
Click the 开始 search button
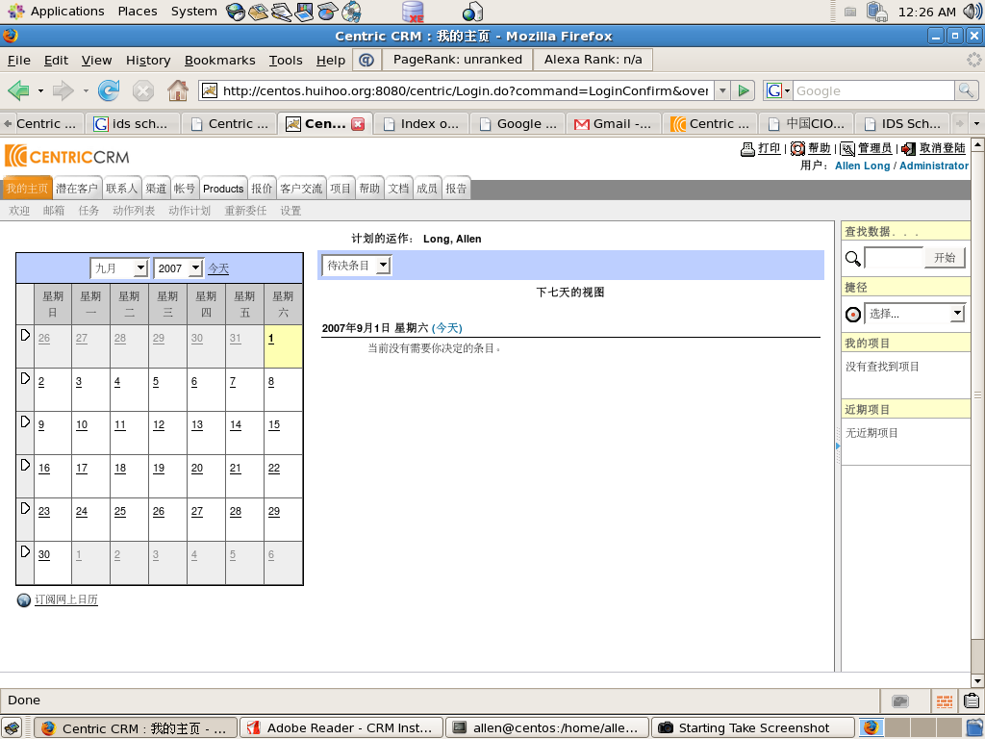(944, 258)
